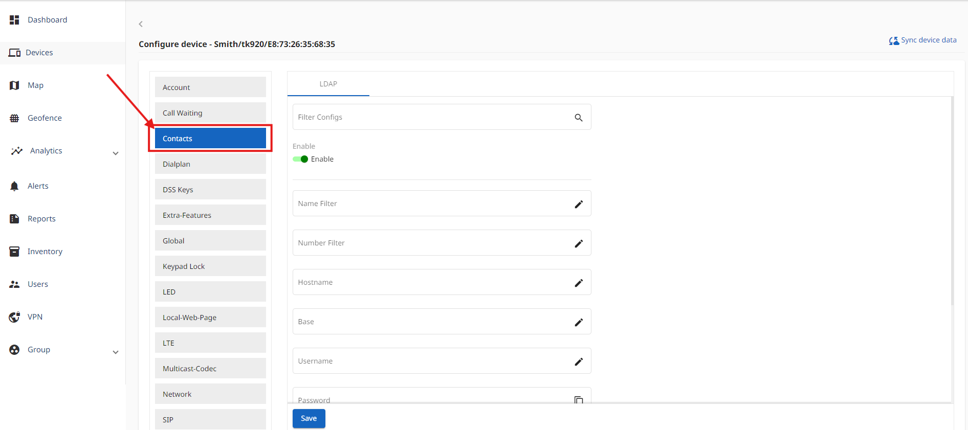Viewport: 968px width, 430px height.
Task: Toggle the LDAP Enable switch off
Action: click(300, 159)
